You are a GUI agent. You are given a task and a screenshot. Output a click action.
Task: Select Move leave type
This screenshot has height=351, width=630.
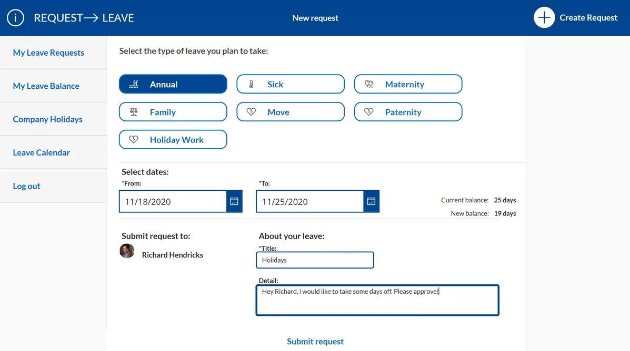291,112
